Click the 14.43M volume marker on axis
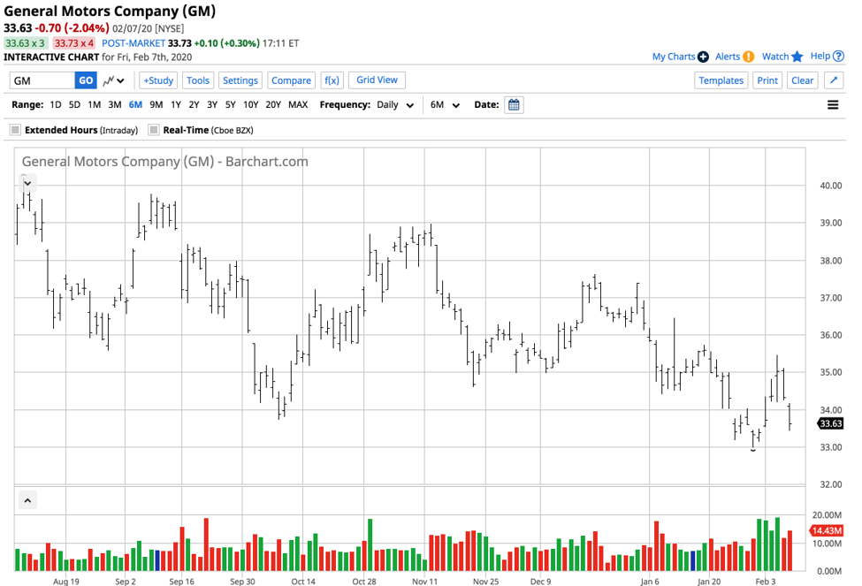The image size is (862, 586). pyautogui.click(x=827, y=530)
